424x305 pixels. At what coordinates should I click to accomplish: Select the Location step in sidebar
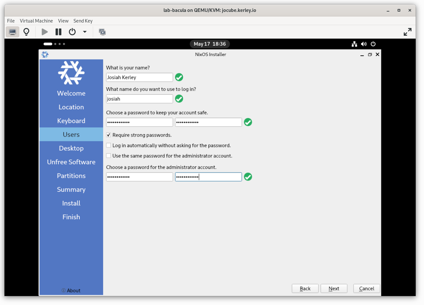pyautogui.click(x=71, y=107)
